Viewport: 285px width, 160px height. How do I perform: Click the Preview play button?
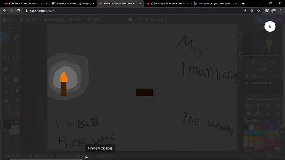click(x=83, y=156)
